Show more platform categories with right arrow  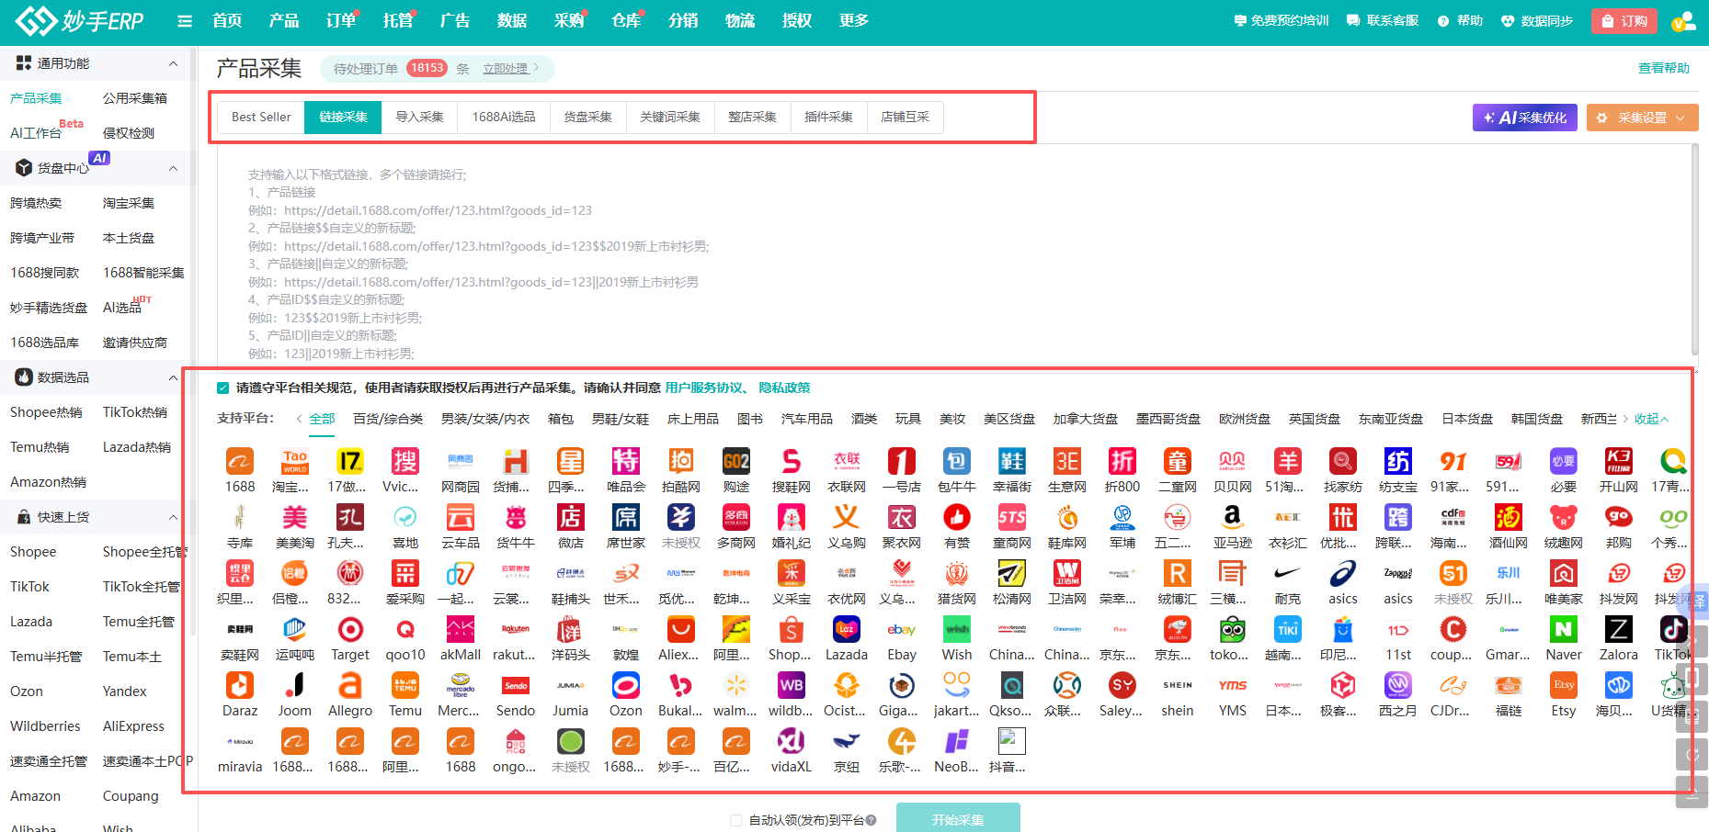1625,419
